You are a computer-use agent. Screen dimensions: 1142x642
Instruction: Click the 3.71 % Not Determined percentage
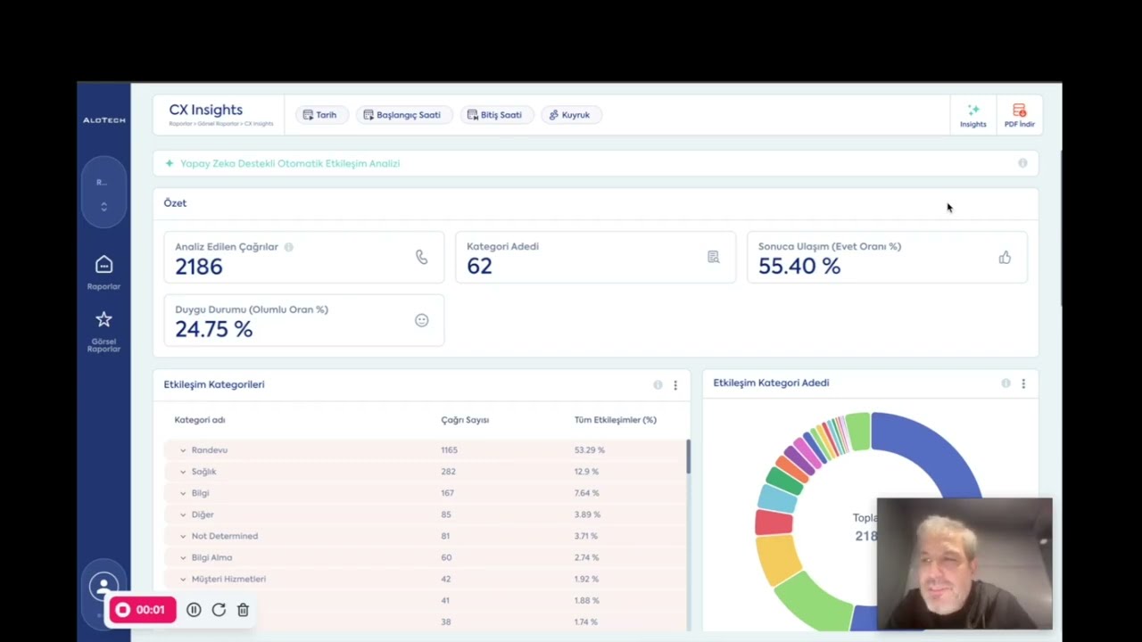click(x=586, y=536)
